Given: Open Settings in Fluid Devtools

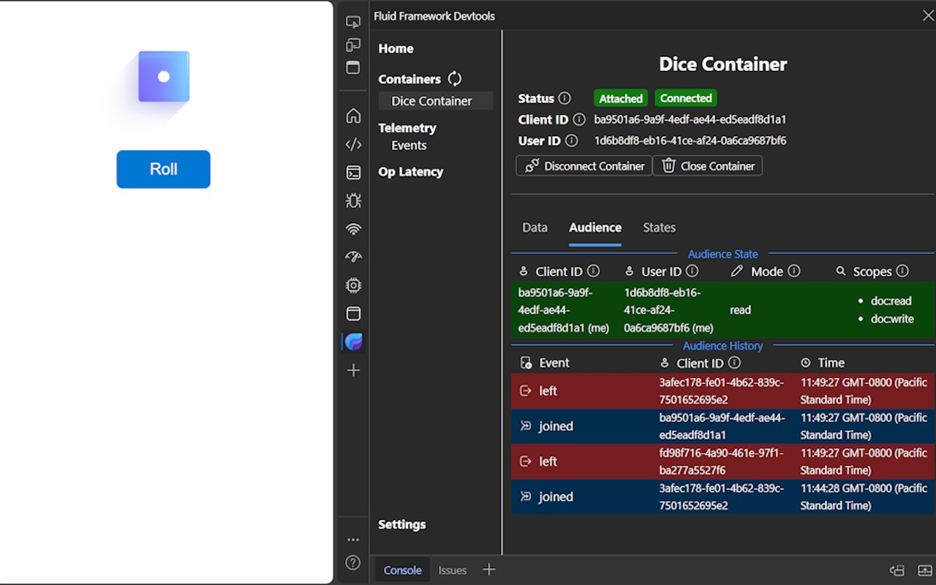Looking at the screenshot, I should 401,524.
